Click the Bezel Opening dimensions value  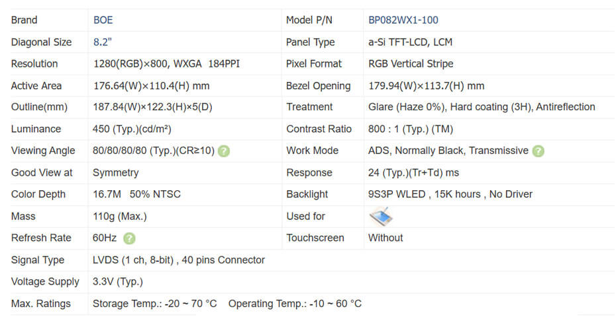pos(426,86)
